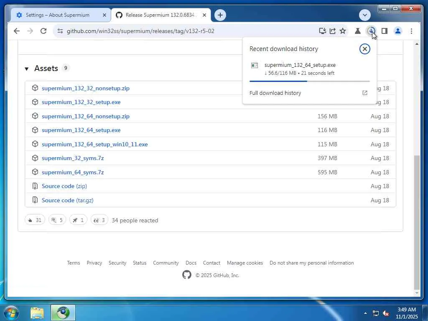Close the Recent download history popup
This screenshot has height=321, width=428.
364,49
